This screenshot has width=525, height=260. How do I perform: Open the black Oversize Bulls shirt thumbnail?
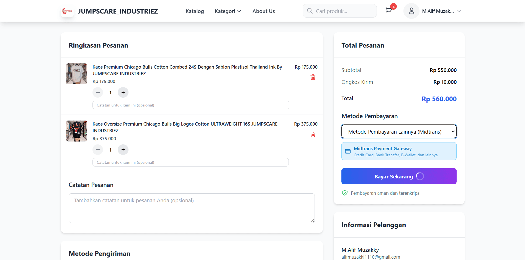pos(77,131)
